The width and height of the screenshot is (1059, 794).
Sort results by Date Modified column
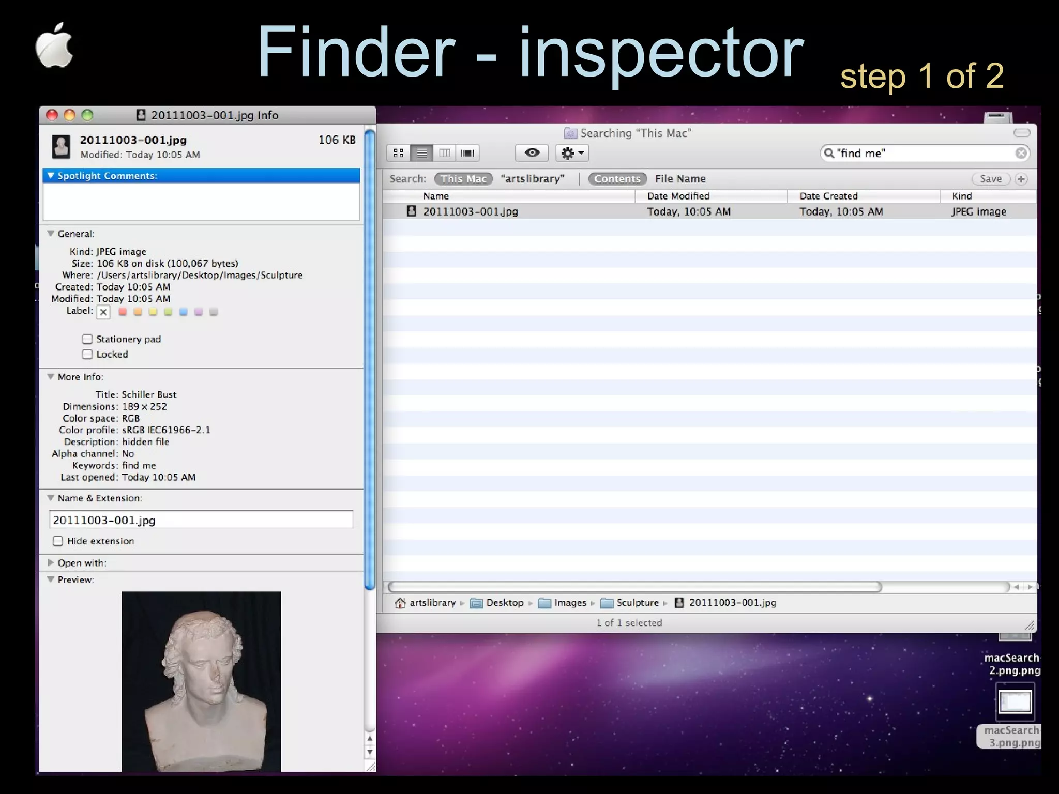point(712,196)
